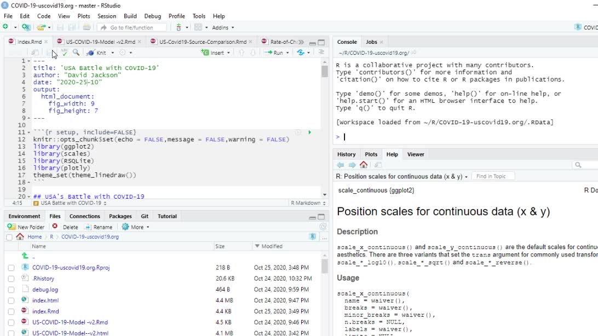Switch to US-COVID-19-Model -v2.Rmd tab
Screen dimensions: 598x336
(x=100, y=42)
